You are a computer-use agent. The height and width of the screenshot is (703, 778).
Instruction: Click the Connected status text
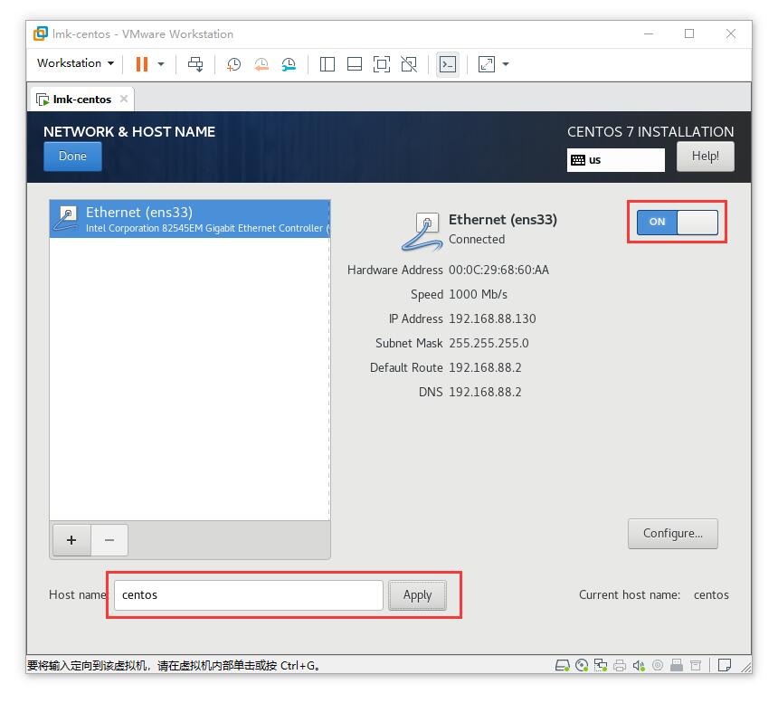pyautogui.click(x=477, y=239)
